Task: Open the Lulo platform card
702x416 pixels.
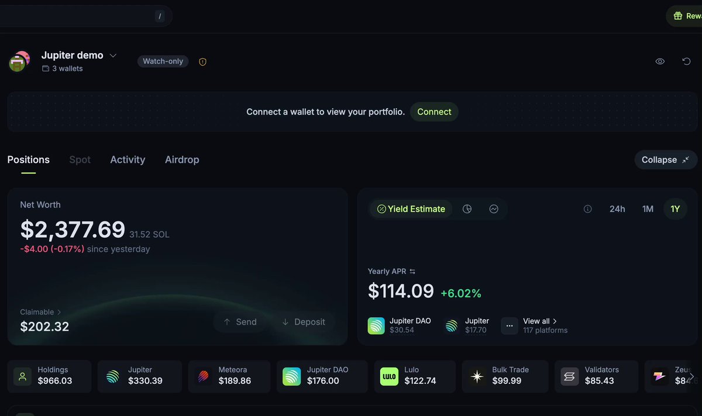Action: point(415,376)
